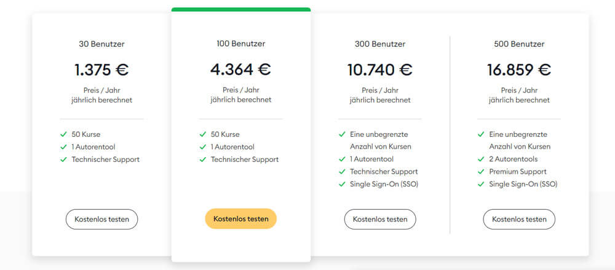Click checkmark next to 2 Autorentools
This screenshot has width=615, height=270.
[481, 160]
